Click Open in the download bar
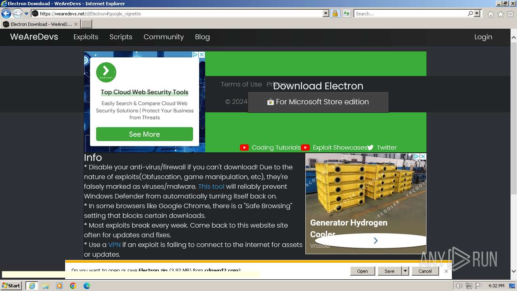Screen dimensions: 517x291 point(362,271)
